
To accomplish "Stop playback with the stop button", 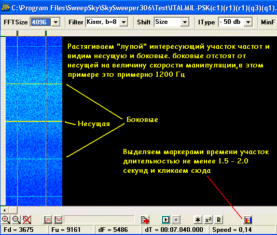I will [176, 220].
